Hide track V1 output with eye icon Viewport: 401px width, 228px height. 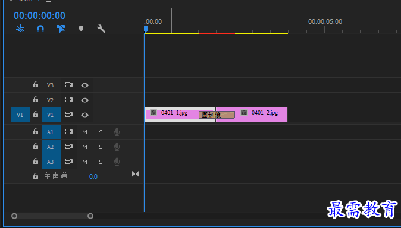84,115
